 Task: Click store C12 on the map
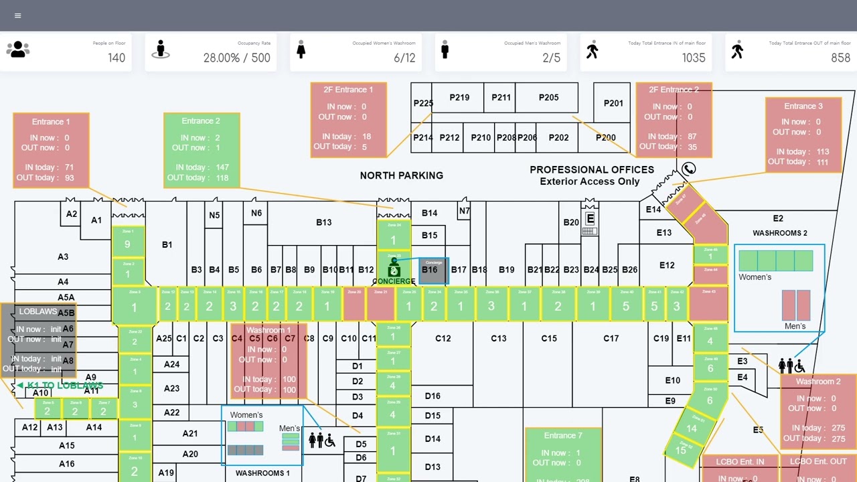(x=443, y=338)
